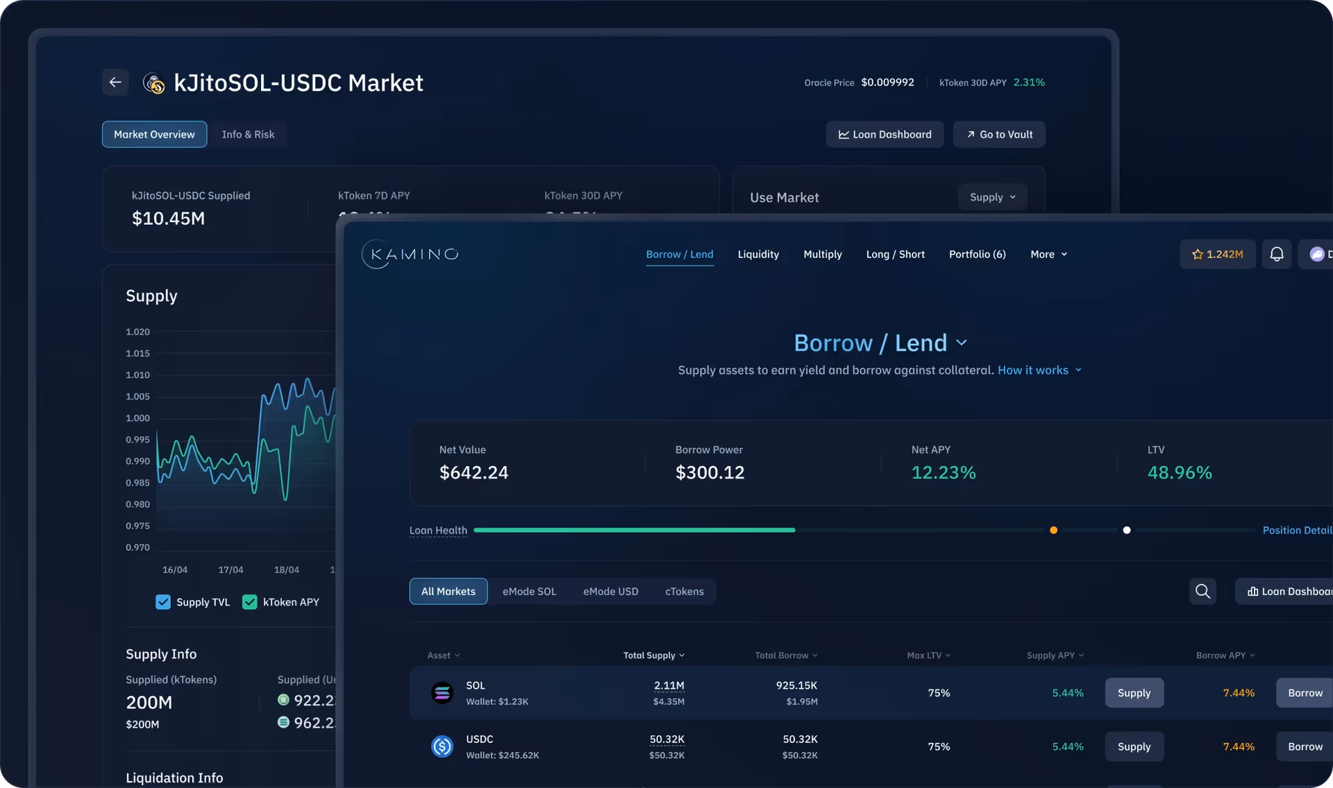The height and width of the screenshot is (788, 1333).
Task: Click the SOL token icon
Action: [442, 692]
